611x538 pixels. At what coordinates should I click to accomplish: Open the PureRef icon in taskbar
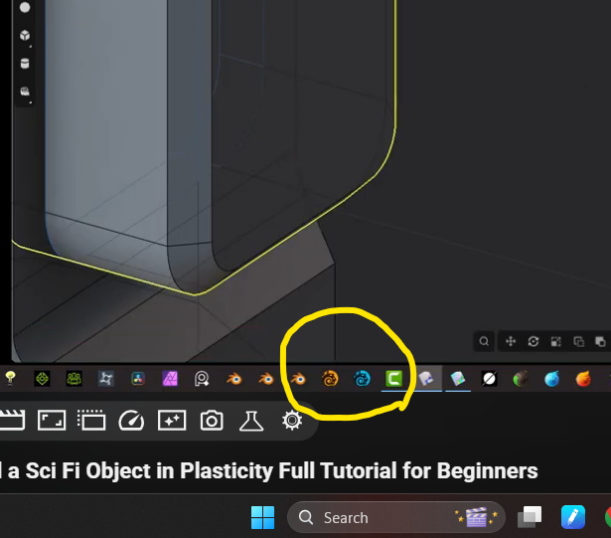[202, 379]
